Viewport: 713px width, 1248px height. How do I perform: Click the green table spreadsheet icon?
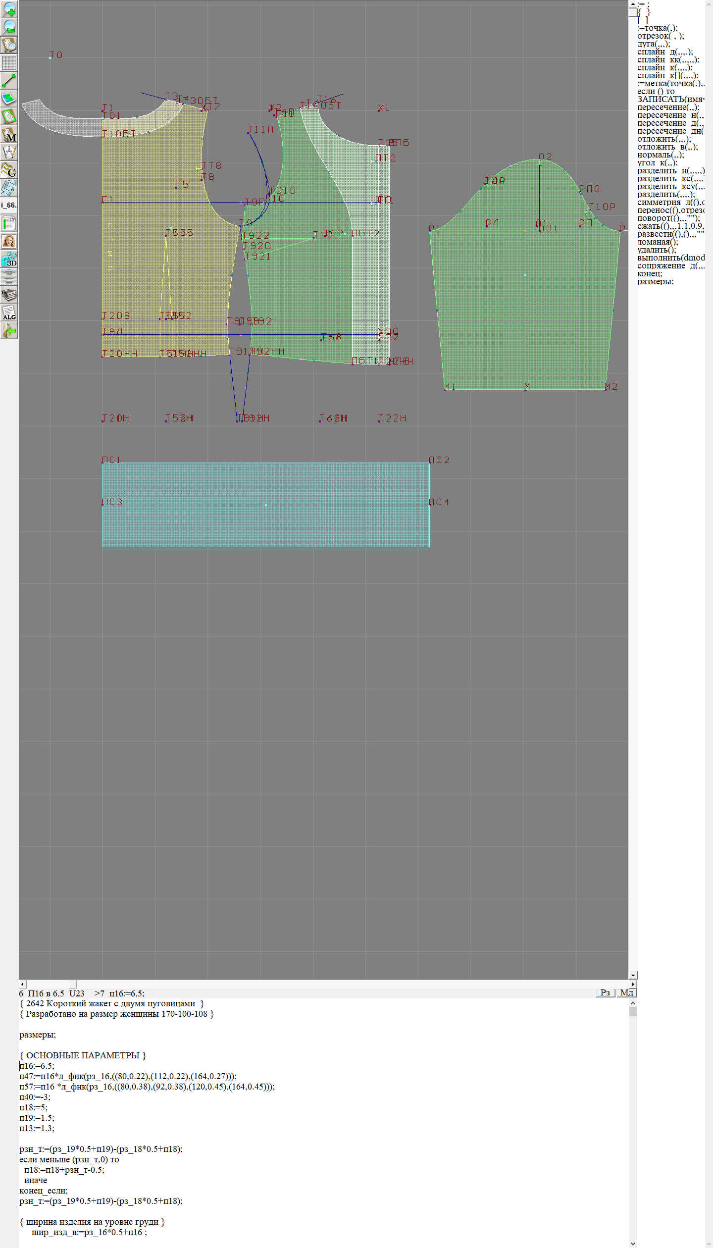(x=9, y=223)
